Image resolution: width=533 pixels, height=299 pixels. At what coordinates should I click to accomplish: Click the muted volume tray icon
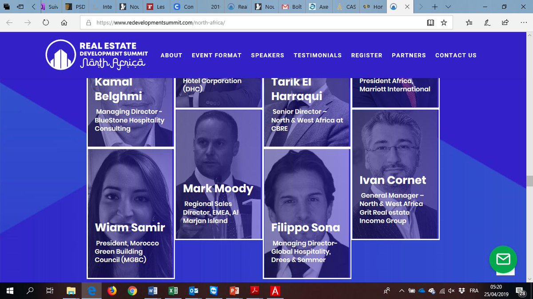click(x=452, y=291)
